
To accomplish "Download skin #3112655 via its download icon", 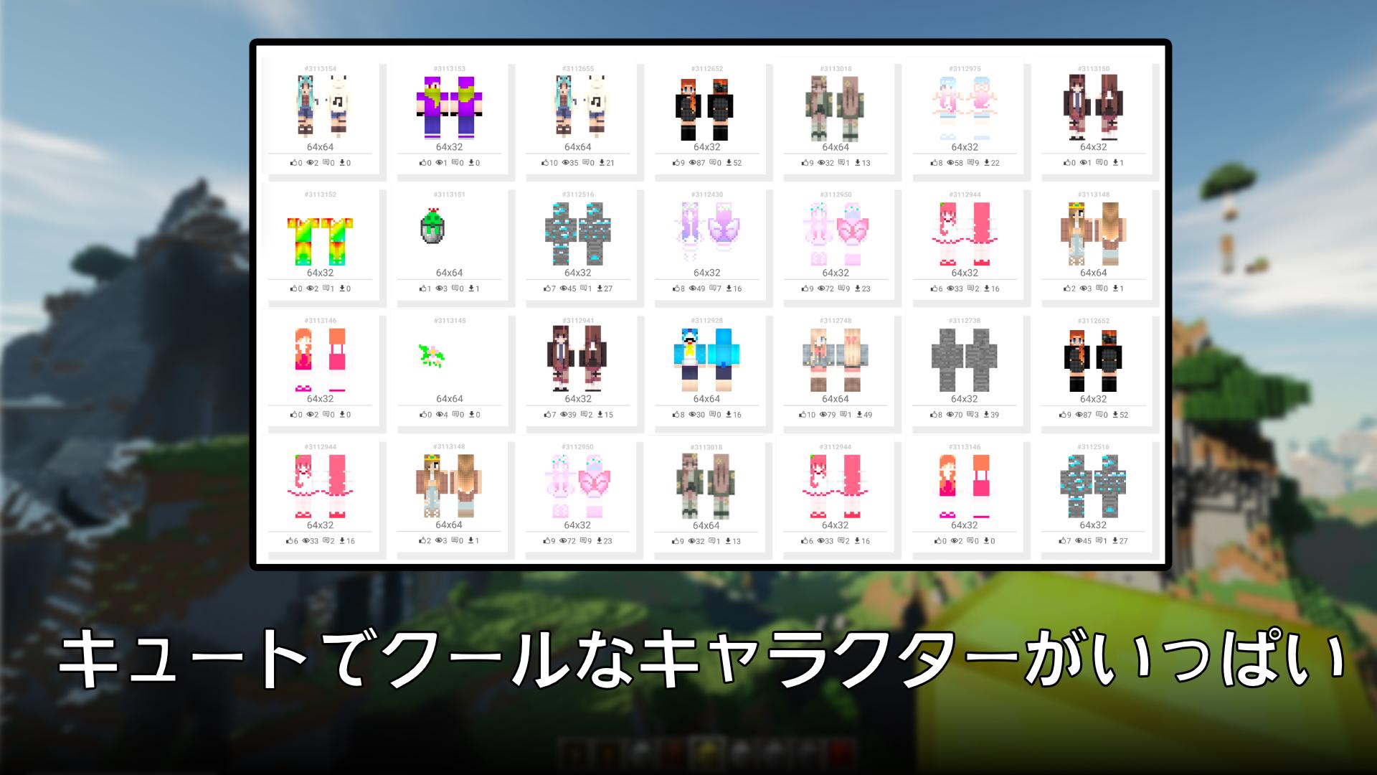I will 602,163.
